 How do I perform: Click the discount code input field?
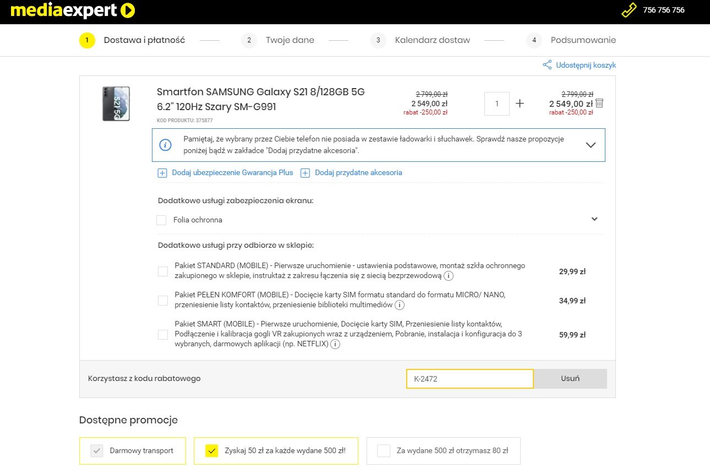pyautogui.click(x=469, y=379)
